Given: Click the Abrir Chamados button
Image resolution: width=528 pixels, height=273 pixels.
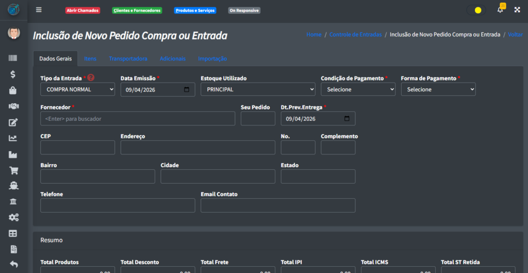Looking at the screenshot, I should pyautogui.click(x=82, y=10).
